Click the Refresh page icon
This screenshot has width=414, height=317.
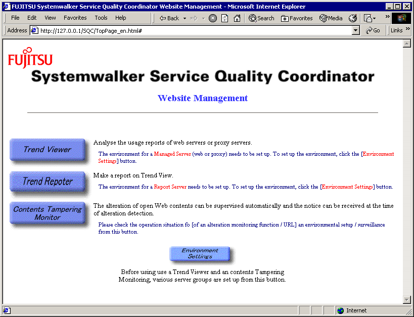click(x=224, y=18)
